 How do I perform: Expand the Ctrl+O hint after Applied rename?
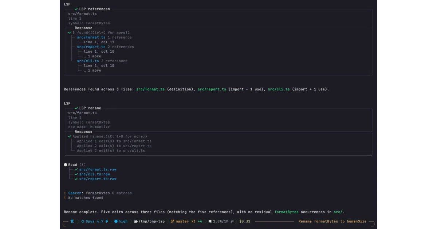click(x=126, y=136)
